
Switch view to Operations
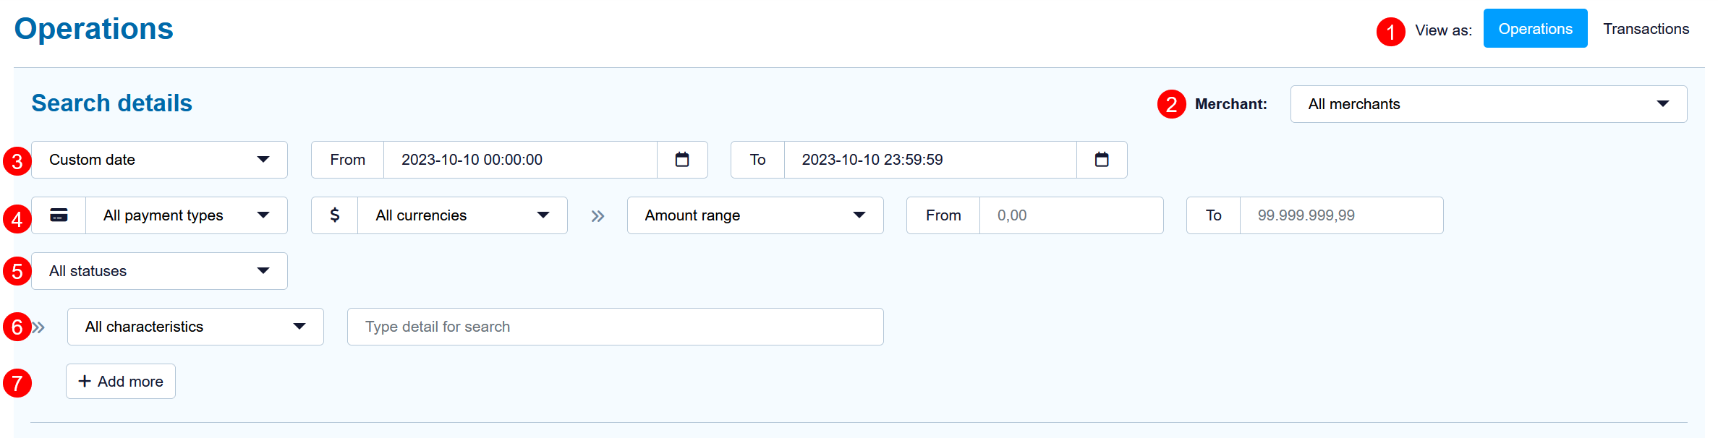point(1535,29)
